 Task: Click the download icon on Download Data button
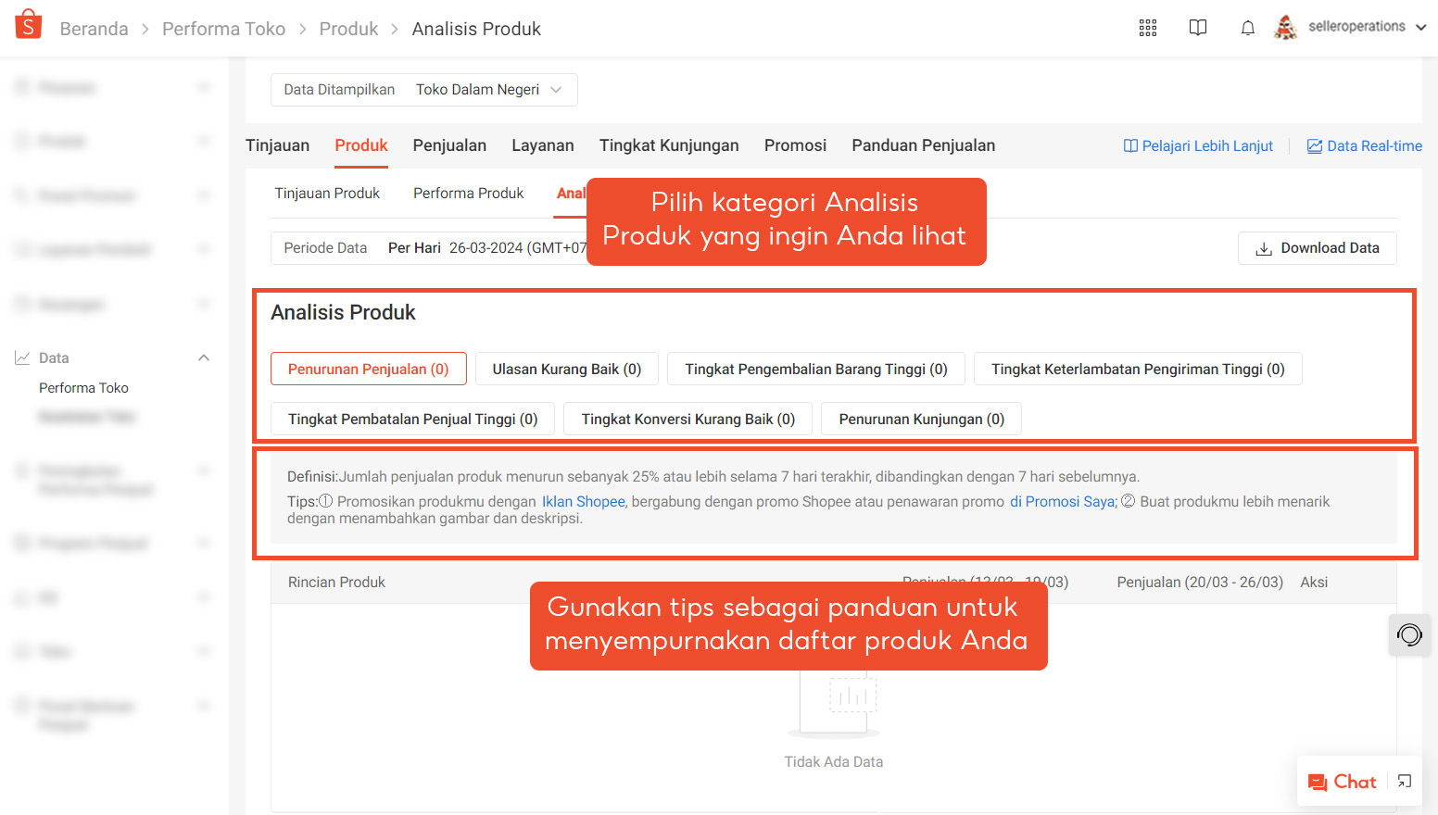coord(1264,248)
